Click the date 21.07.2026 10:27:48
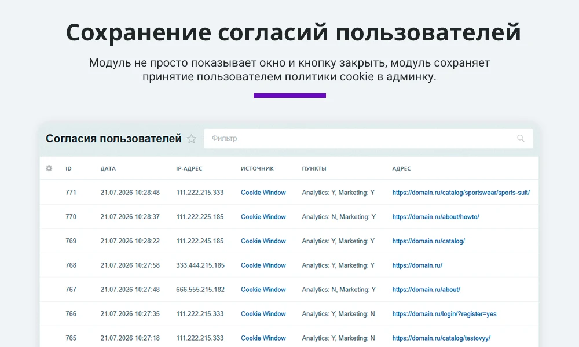579x347 pixels. click(130, 290)
